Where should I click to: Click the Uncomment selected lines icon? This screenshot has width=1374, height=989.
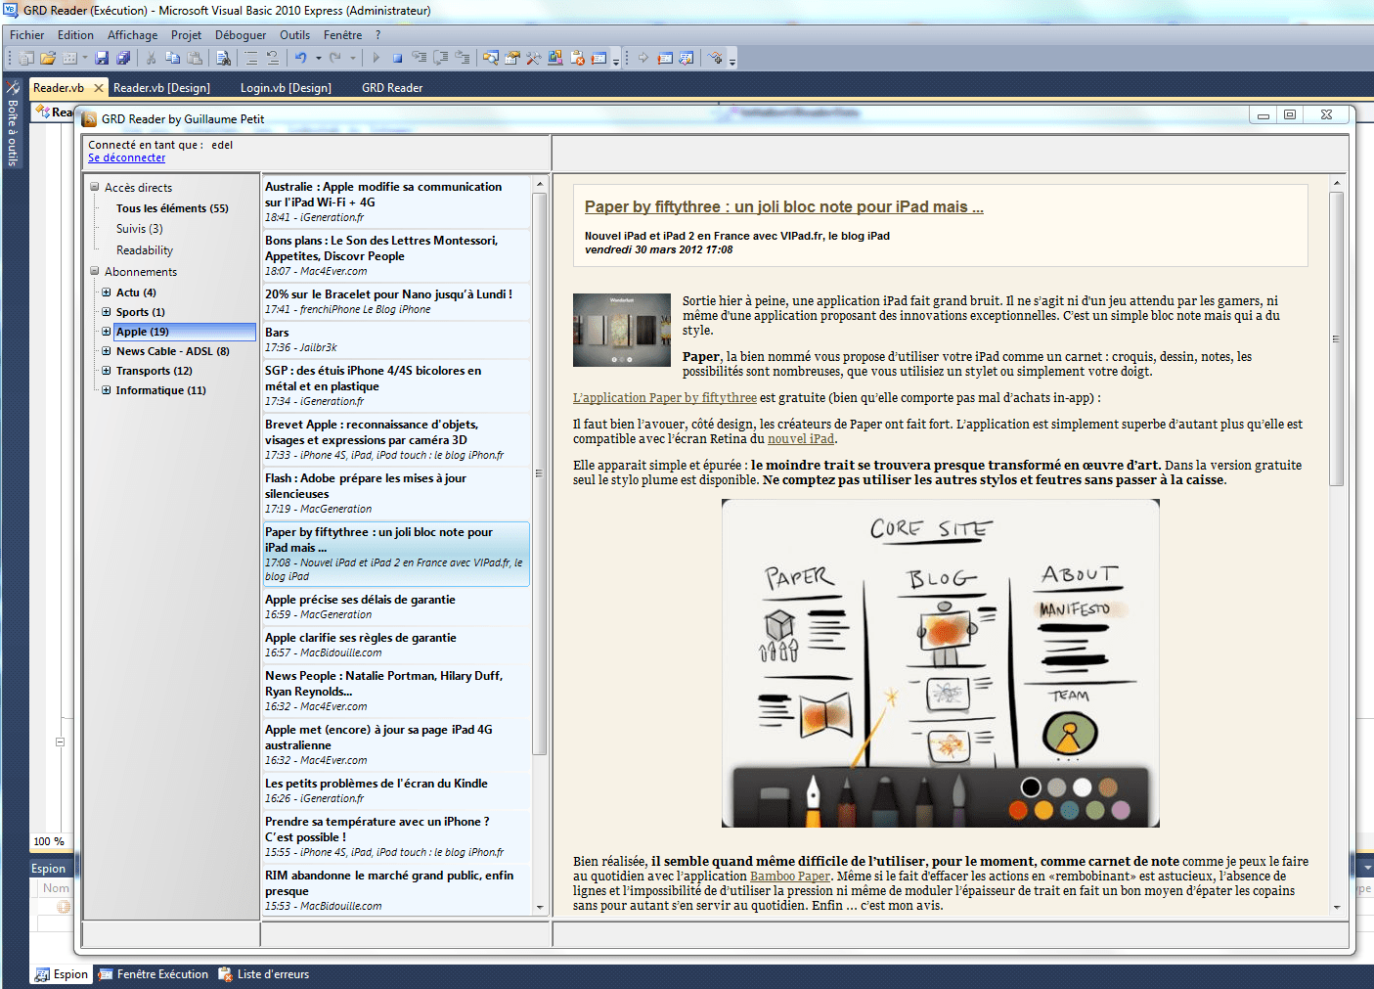pyautogui.click(x=273, y=59)
